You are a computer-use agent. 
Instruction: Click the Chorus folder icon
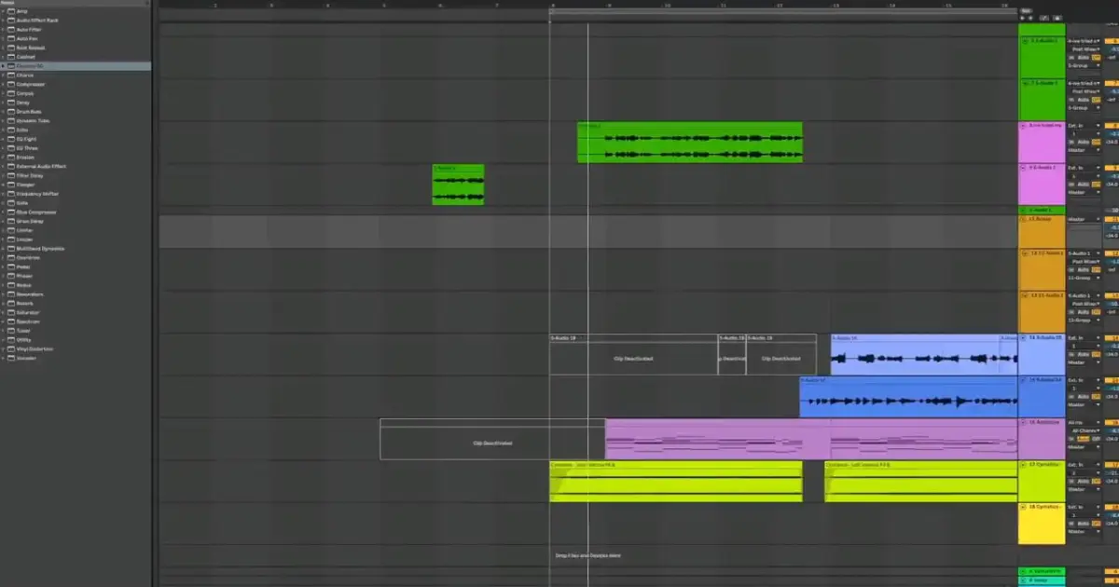11,75
